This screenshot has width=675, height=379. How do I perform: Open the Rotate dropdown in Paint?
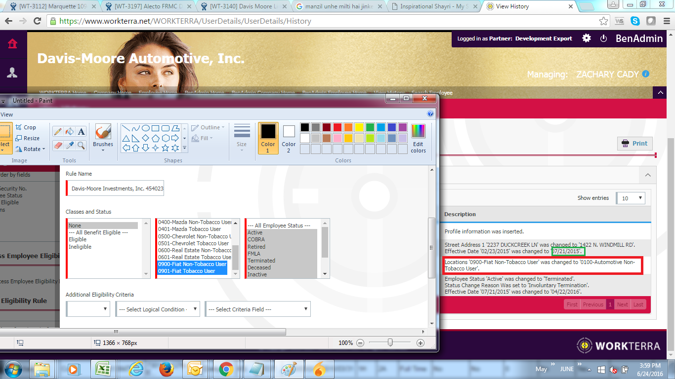point(30,149)
